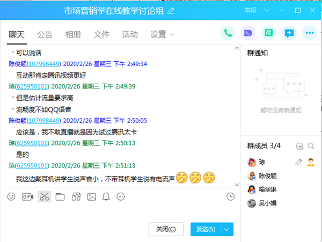This screenshot has width=322, height=242.
Task: Click the 群成员 3/4 heading
Action: [x=264, y=146]
